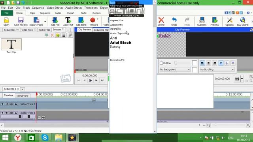Select Arial Black from the font list

click(121, 43)
